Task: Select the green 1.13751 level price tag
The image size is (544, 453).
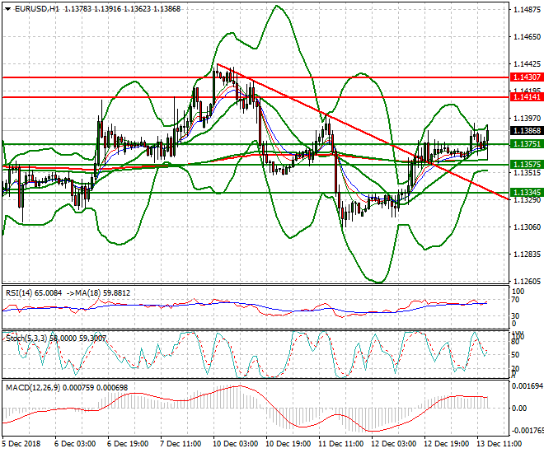Action: coord(526,143)
